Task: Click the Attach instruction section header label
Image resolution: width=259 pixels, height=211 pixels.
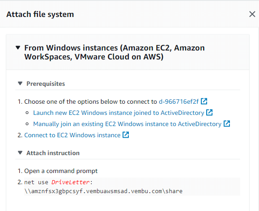Action: [x=53, y=153]
